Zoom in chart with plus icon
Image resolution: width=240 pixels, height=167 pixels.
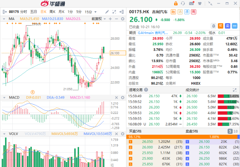(110, 19)
